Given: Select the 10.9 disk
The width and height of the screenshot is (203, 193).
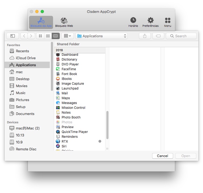Looking at the screenshot, I should tap(27, 142).
